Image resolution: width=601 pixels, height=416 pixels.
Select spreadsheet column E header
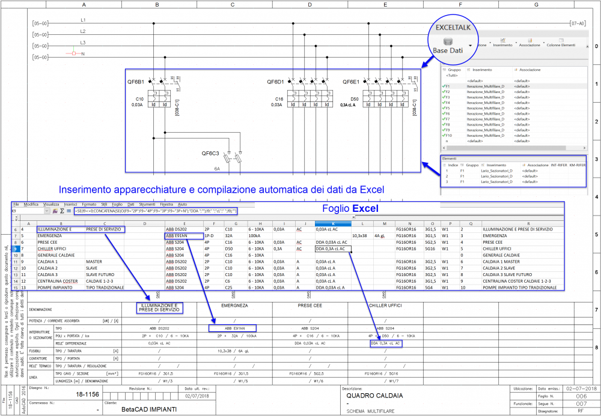coord(185,223)
